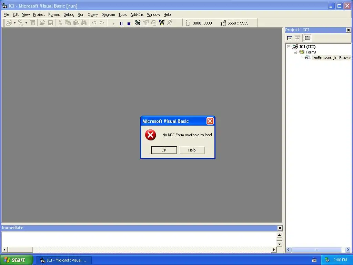
Task: Click the Immediate window scroll up arrow
Action: coord(279,235)
